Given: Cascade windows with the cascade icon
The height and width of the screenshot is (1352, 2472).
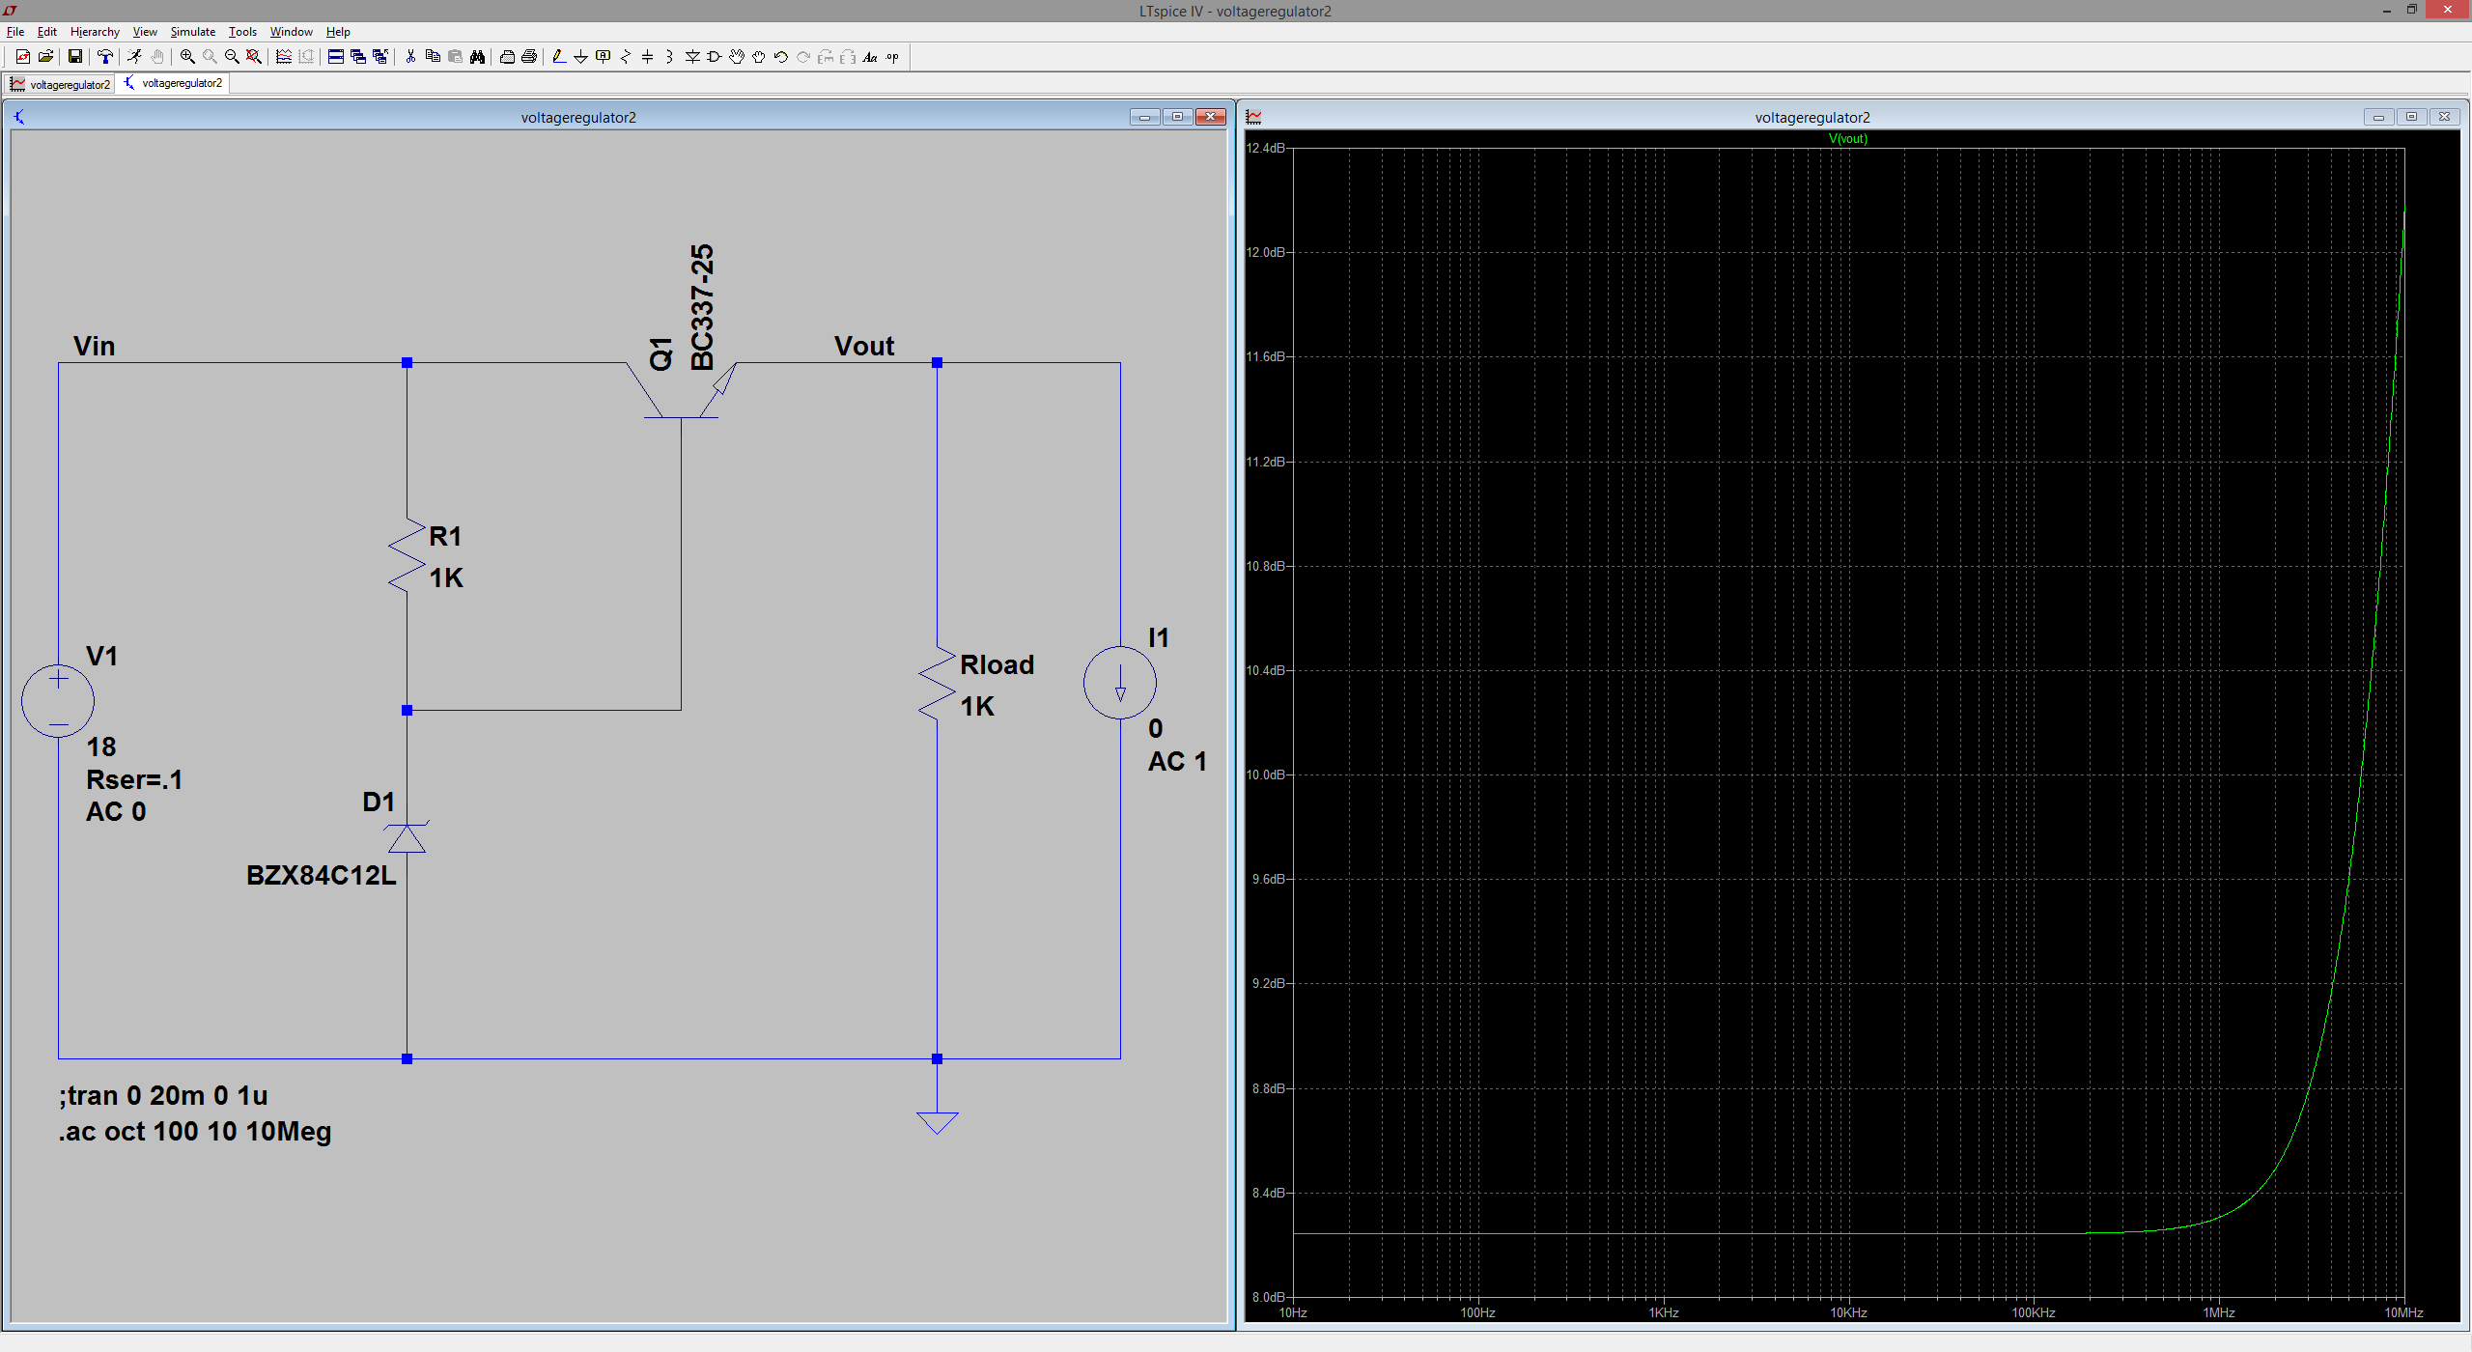Looking at the screenshot, I should coord(358,57).
